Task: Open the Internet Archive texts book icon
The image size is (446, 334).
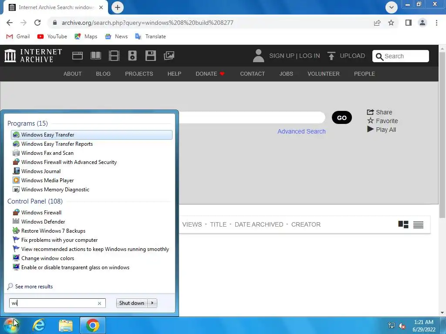Action: click(96, 56)
